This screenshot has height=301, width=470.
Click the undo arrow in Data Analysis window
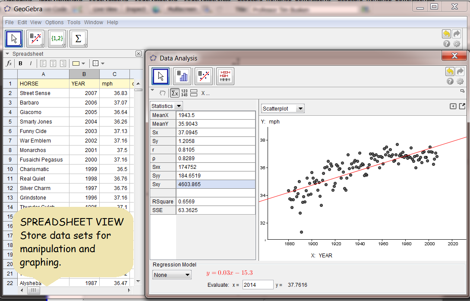coord(450,72)
